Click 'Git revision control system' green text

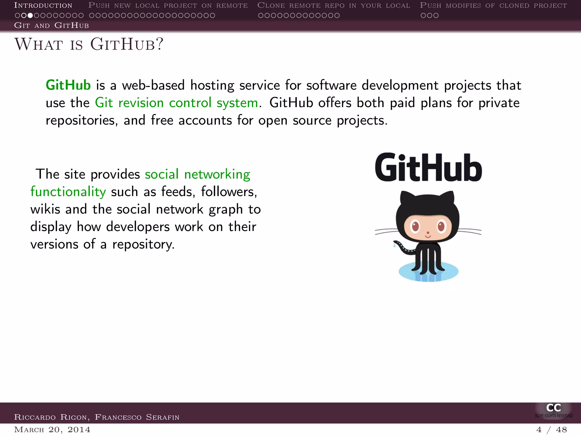[176, 103]
